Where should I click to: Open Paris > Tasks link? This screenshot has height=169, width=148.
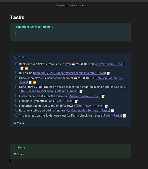(x=113, y=115)
